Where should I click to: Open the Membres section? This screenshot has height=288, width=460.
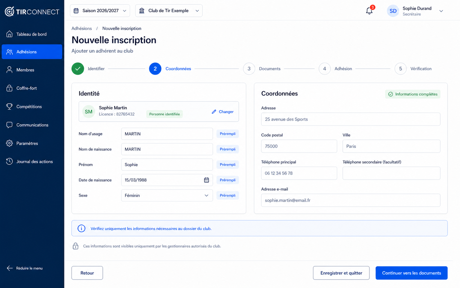(x=32, y=70)
